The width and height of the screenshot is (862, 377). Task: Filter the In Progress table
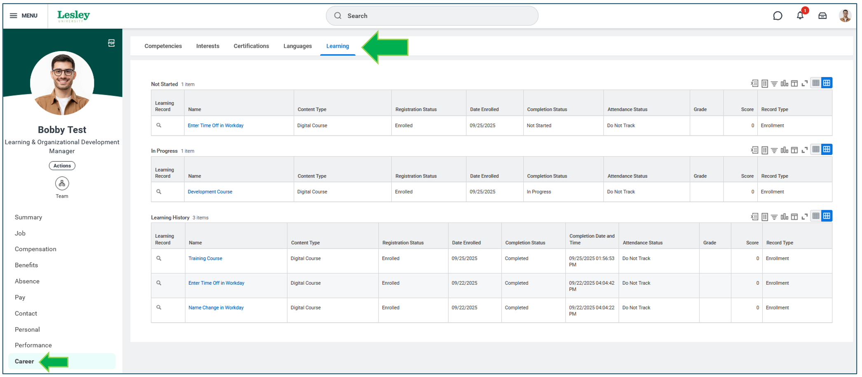774,150
